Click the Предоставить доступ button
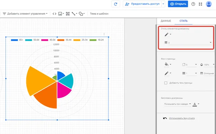This screenshot has height=134, width=216. click(x=142, y=4)
